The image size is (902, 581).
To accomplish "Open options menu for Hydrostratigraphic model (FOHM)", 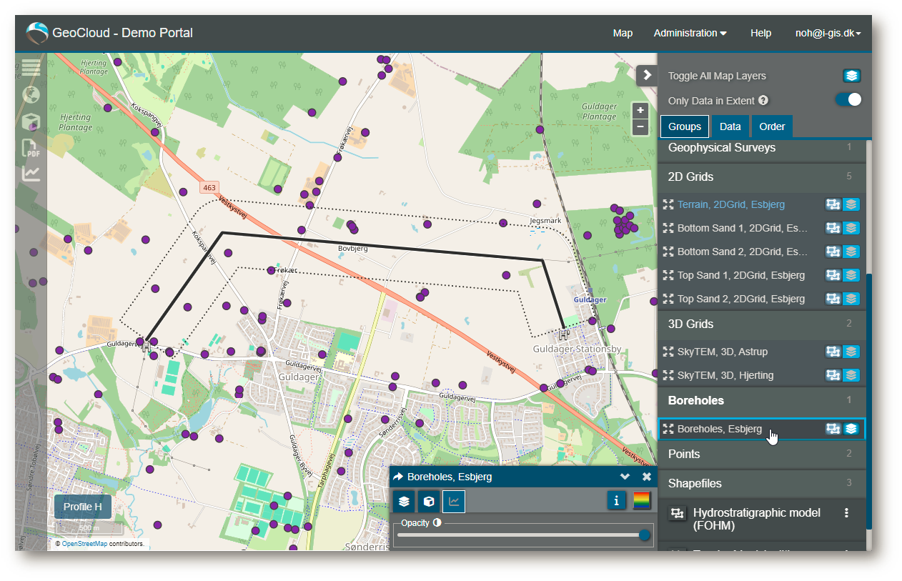I will [847, 513].
